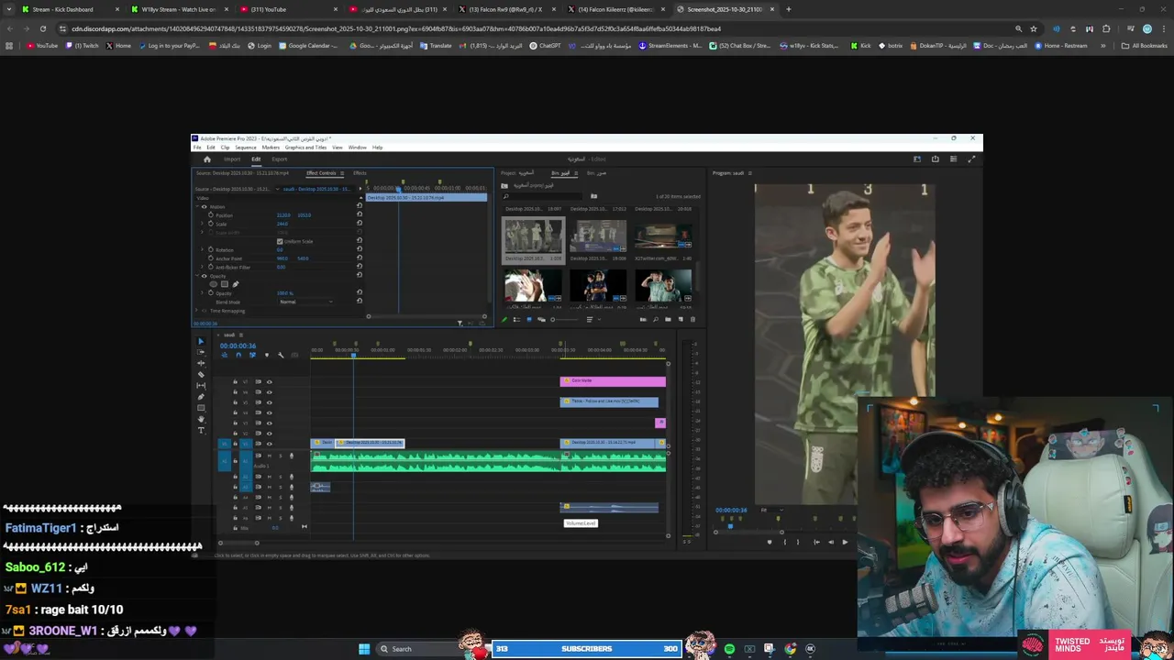Toggle Motion effect fx eye
The image size is (1174, 660).
[x=204, y=207]
